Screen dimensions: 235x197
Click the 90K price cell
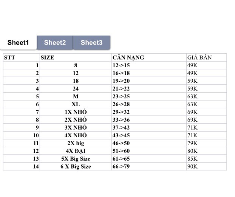coord(206,166)
